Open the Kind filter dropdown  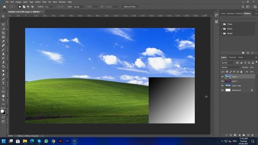(x=228, y=63)
